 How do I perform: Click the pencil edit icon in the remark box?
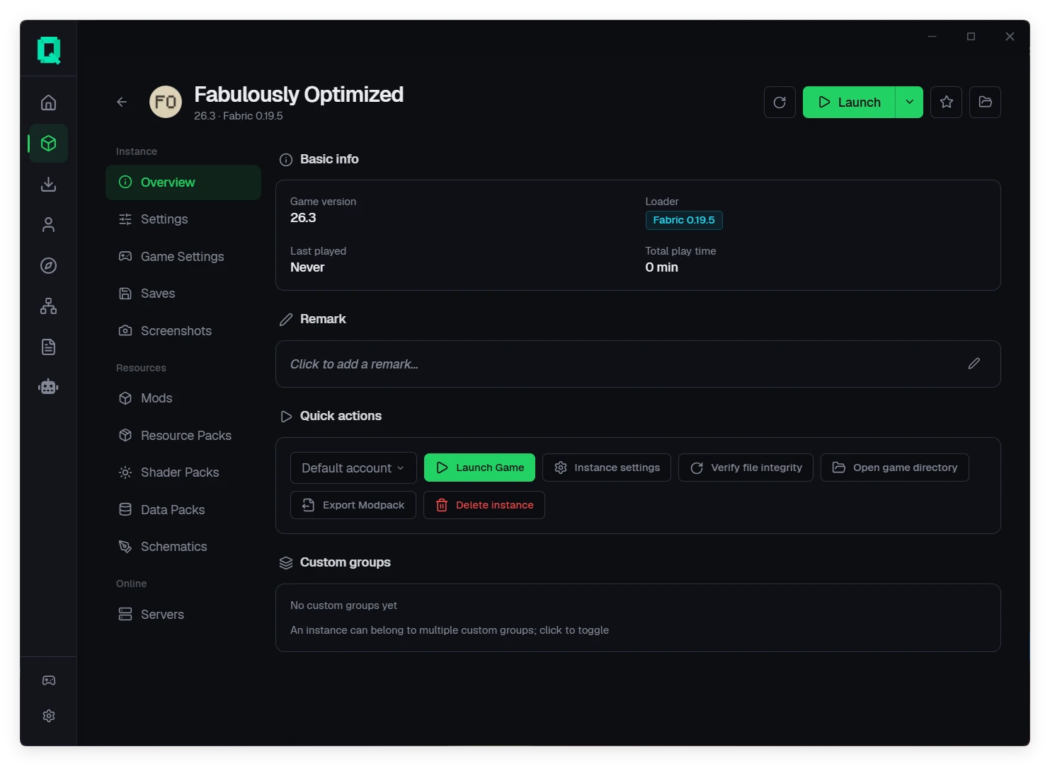tap(974, 364)
